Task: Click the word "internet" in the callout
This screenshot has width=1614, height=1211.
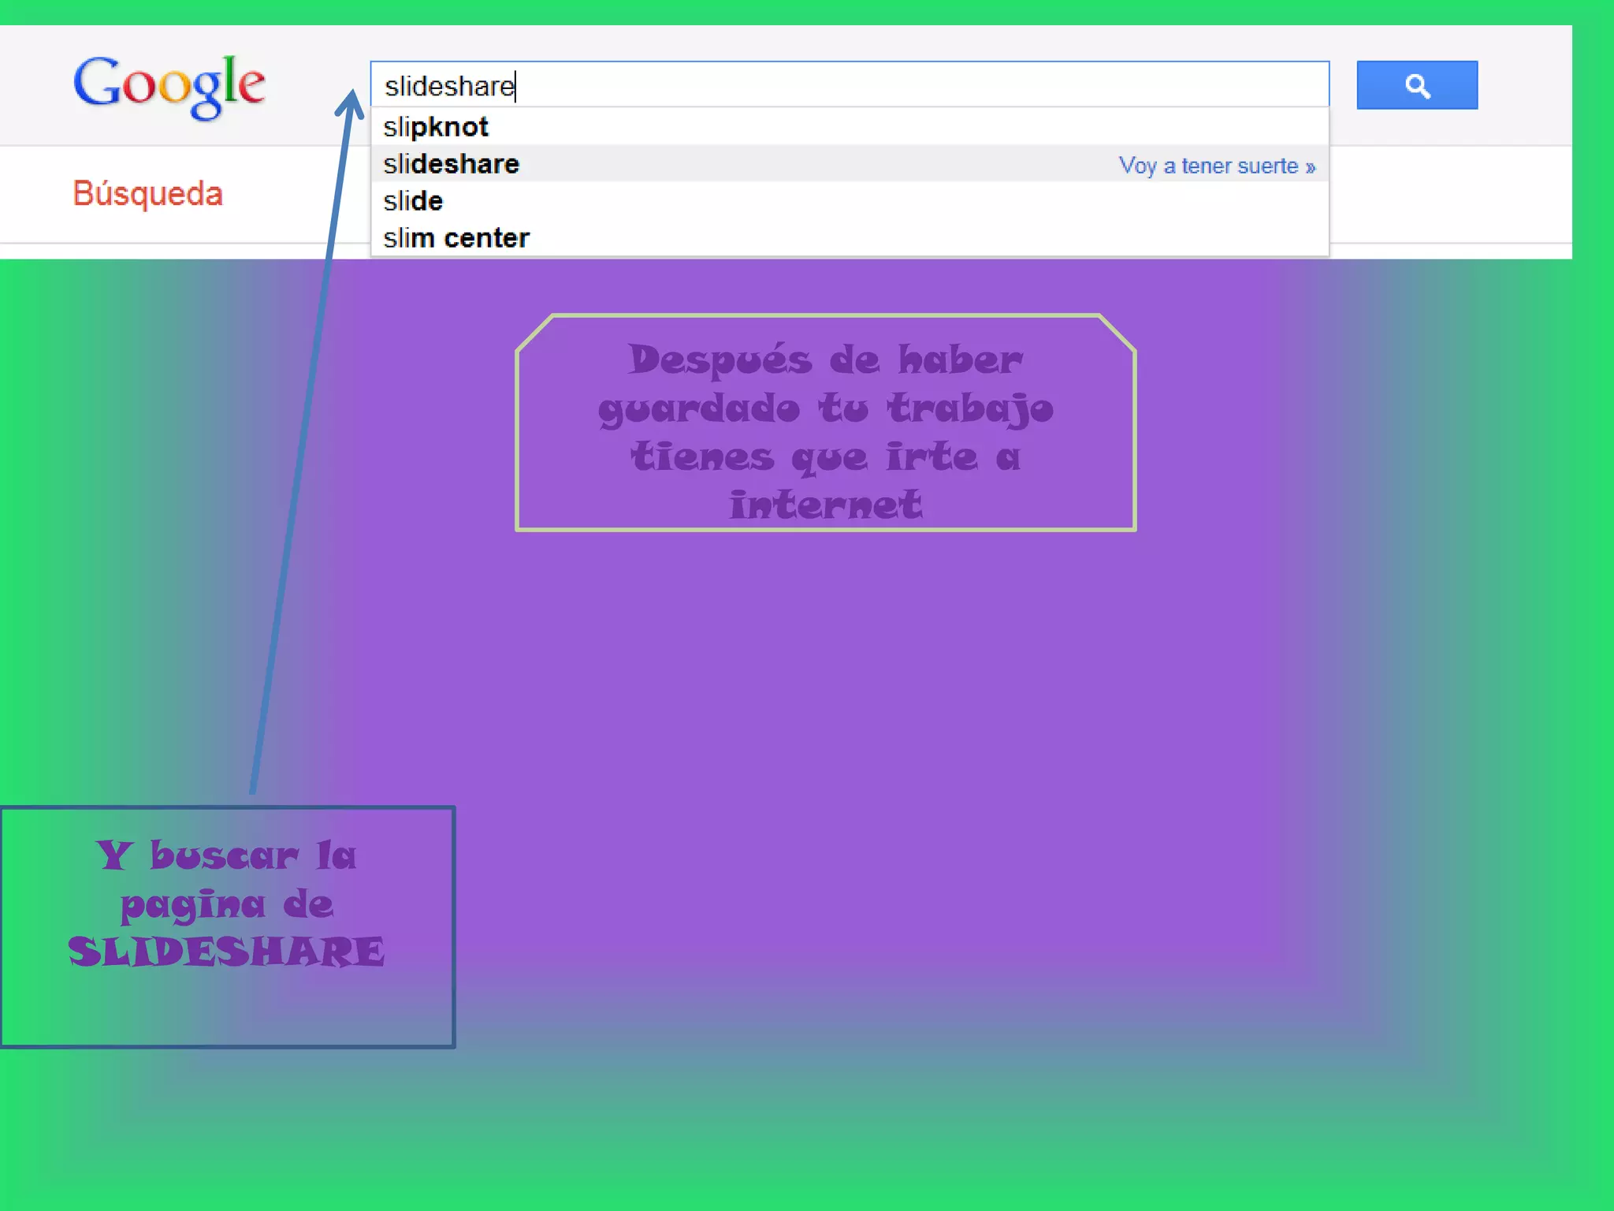Action: point(825,505)
